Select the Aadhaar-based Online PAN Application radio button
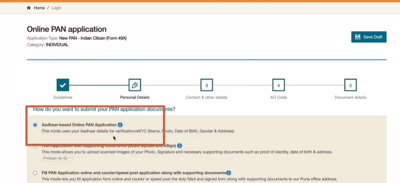 click(x=35, y=125)
